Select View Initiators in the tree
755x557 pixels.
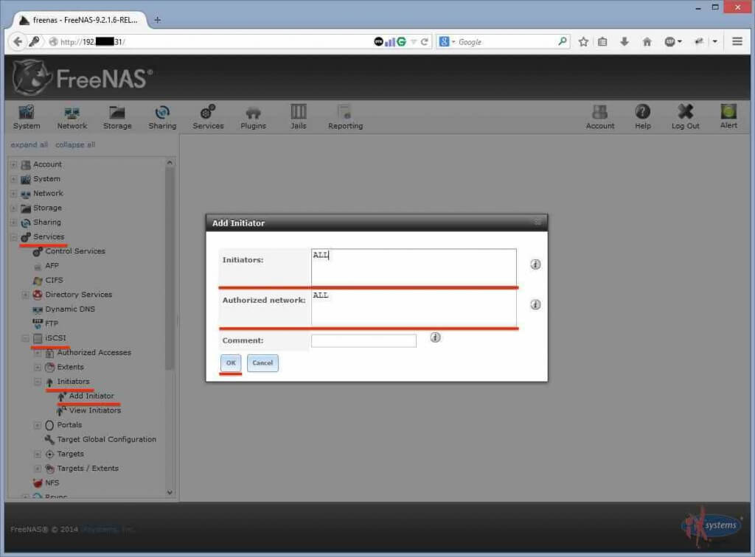[x=95, y=410]
